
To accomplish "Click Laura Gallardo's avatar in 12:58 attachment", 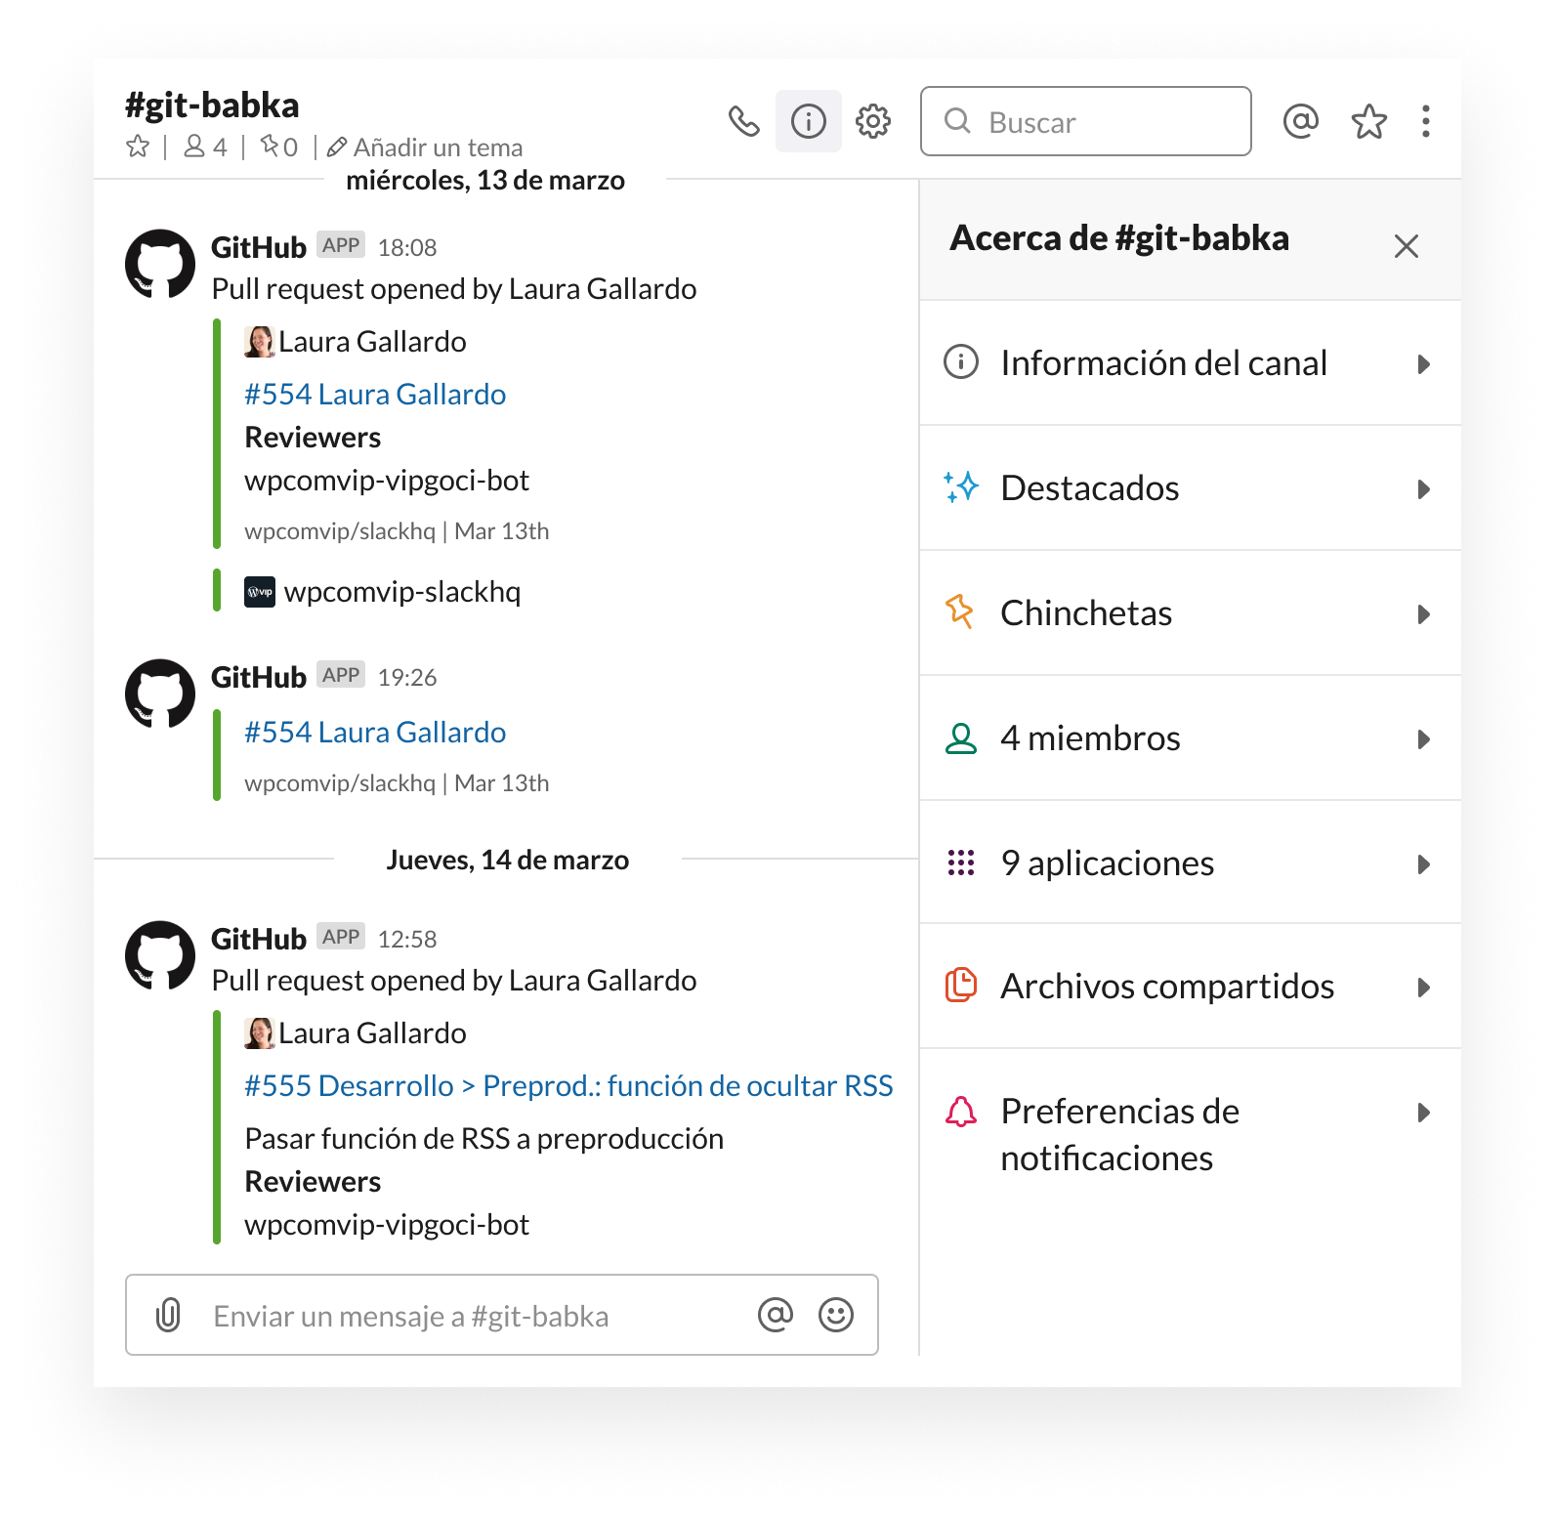I will click(259, 1033).
